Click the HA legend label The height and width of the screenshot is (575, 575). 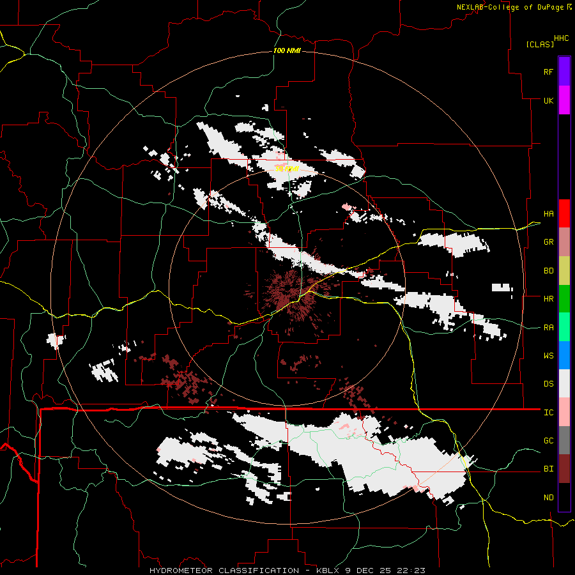548,213
